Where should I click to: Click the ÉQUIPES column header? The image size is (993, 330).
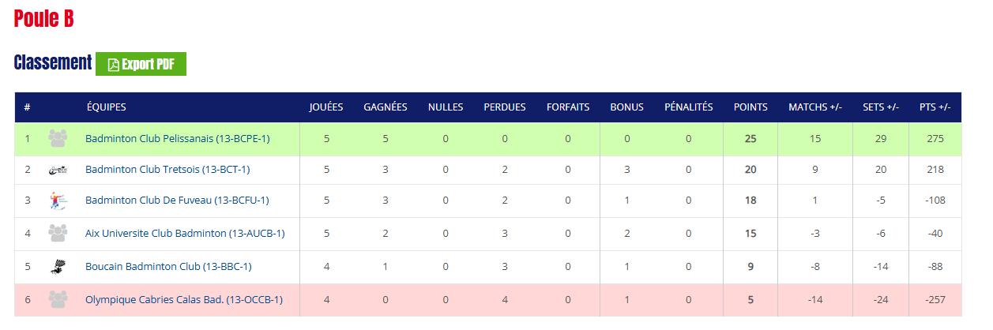tap(106, 107)
